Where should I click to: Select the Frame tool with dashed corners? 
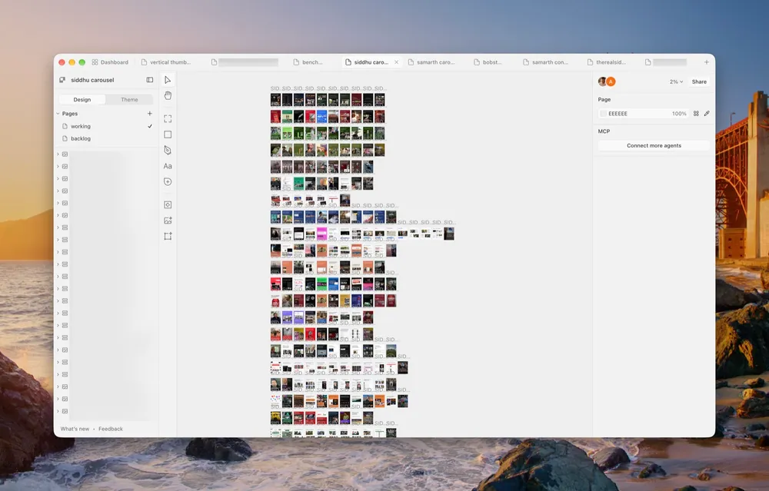[168, 118]
